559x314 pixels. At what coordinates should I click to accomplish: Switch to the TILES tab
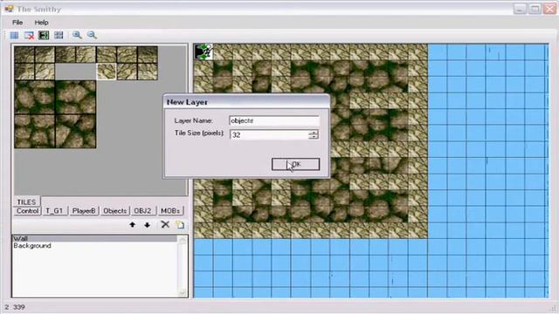click(x=26, y=201)
